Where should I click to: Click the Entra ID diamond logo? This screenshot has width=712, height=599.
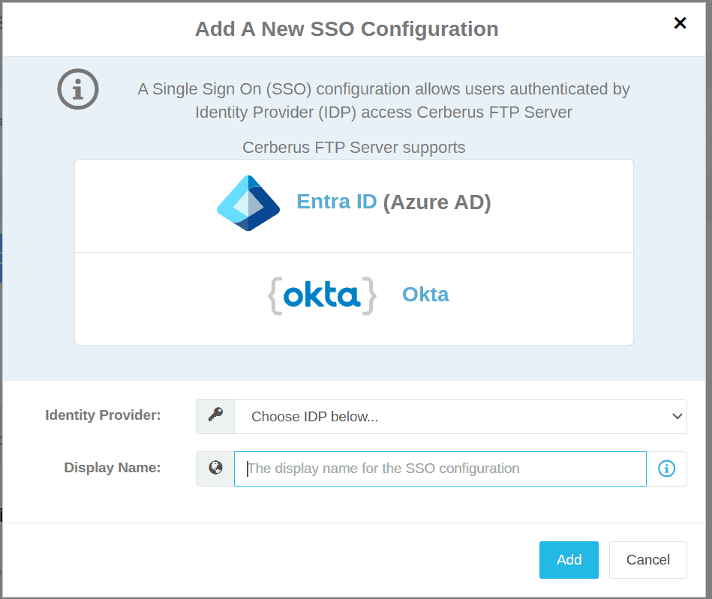248,203
